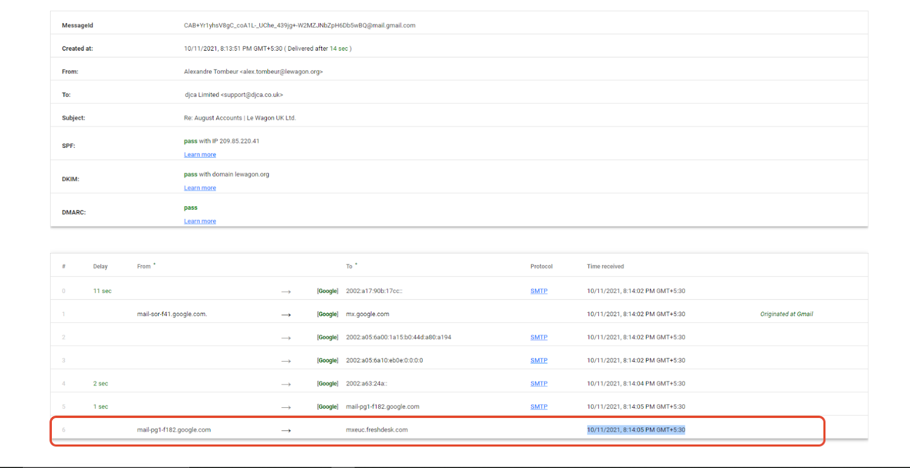Image resolution: width=910 pixels, height=468 pixels.
Task: Click mail-pg1-f182.google.com in From column
Action: click(x=174, y=430)
